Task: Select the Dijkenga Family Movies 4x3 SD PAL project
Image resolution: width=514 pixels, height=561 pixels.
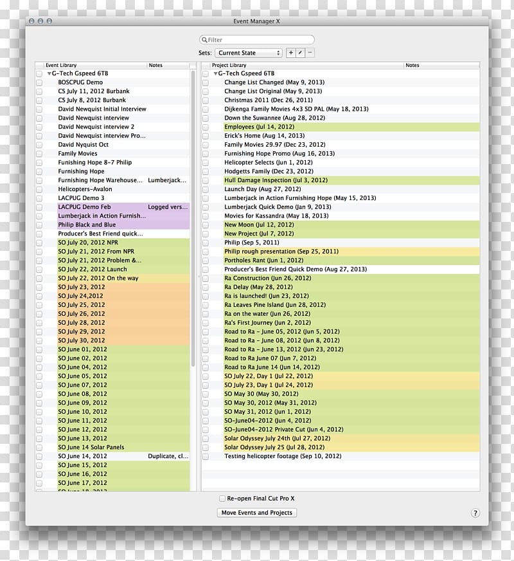Action: [x=296, y=109]
